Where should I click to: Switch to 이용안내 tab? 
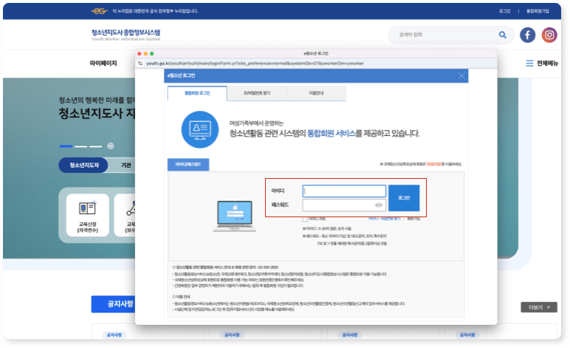click(305, 93)
